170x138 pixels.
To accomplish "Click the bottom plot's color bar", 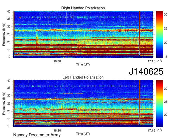I will click(159, 103).
